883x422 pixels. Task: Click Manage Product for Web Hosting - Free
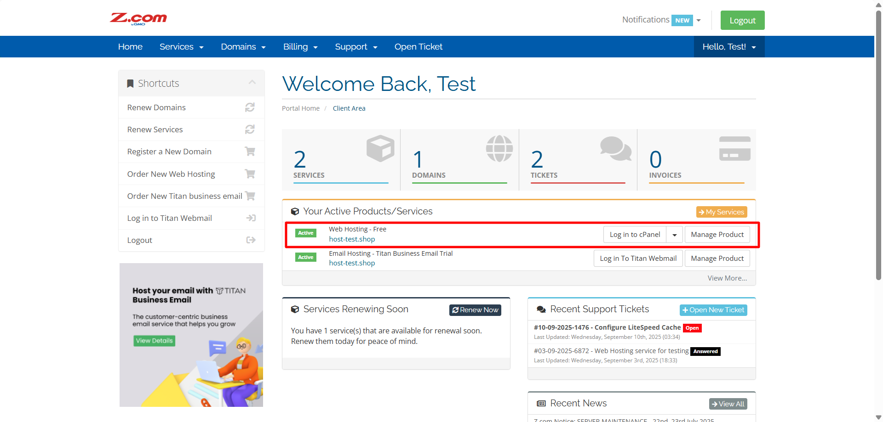717,235
